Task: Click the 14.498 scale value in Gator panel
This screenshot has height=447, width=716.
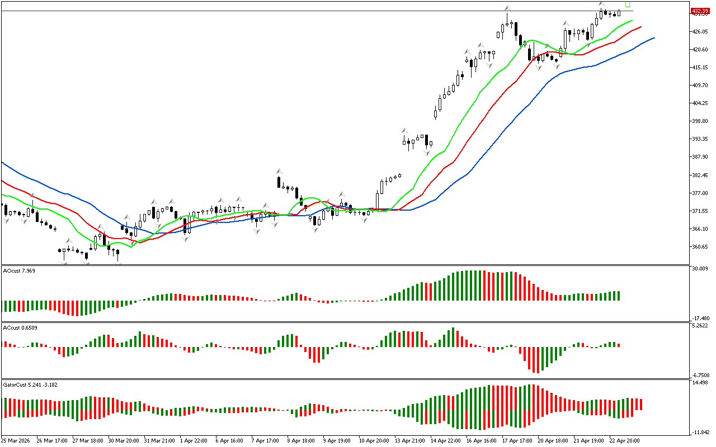Action: pyautogui.click(x=700, y=383)
